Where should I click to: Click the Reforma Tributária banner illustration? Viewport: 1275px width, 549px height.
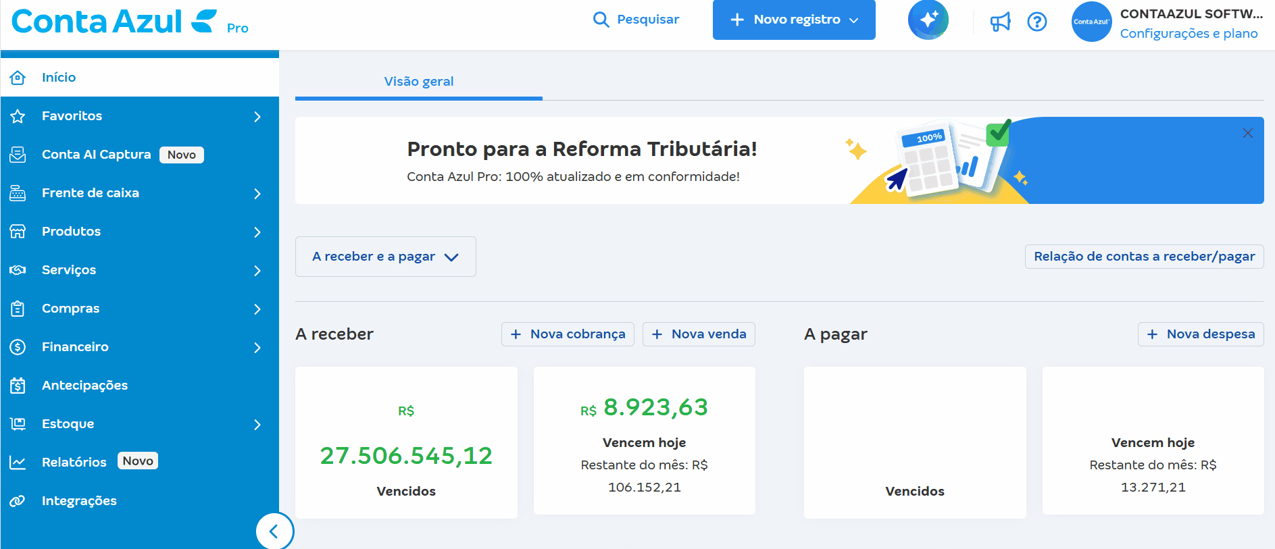939,160
